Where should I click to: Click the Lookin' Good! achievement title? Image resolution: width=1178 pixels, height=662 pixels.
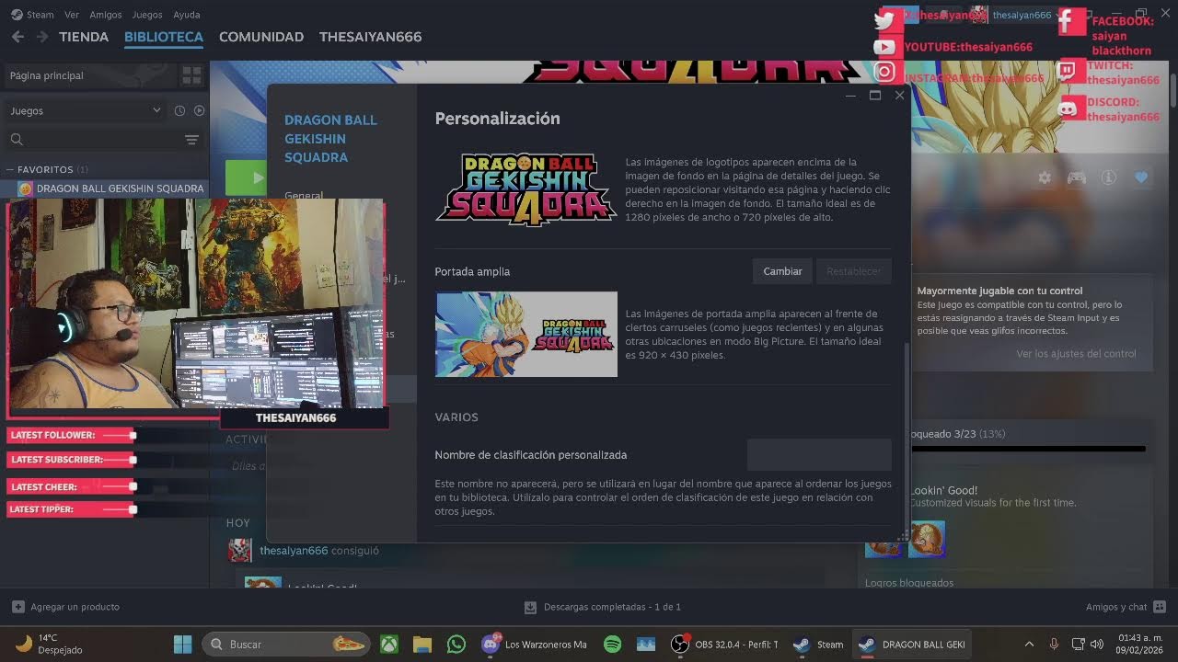(x=943, y=490)
